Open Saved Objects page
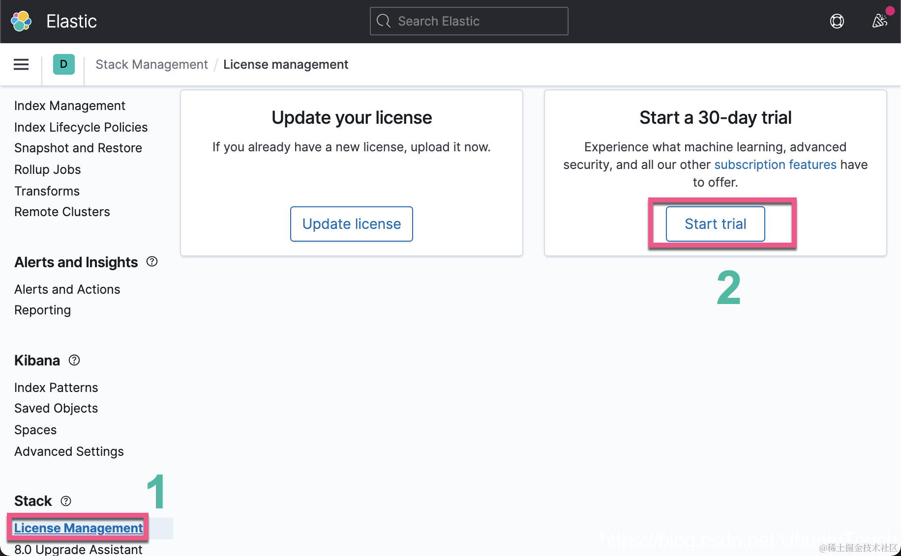 57,408
